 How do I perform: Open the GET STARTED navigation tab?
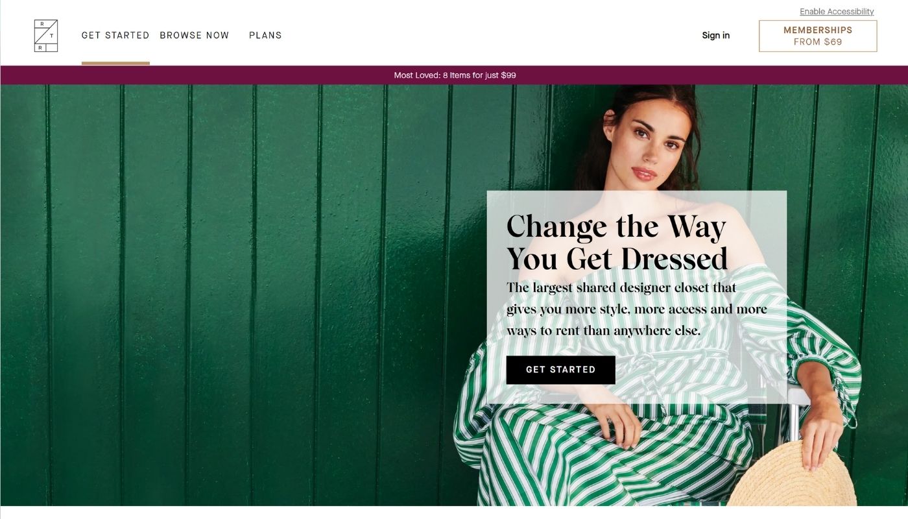coord(115,36)
